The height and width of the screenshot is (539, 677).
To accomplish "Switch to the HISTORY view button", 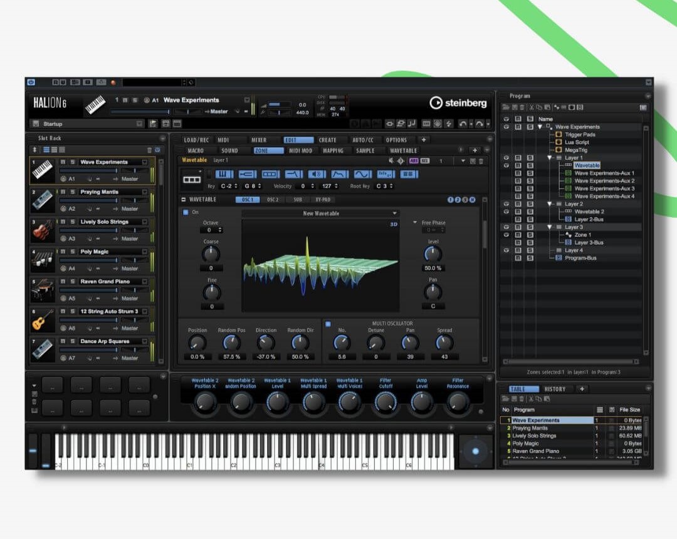I will click(555, 389).
